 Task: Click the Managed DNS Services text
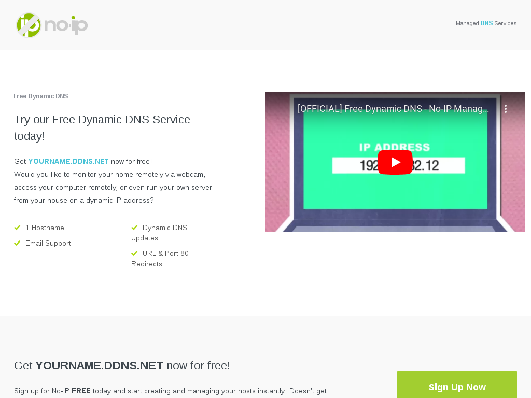click(x=486, y=23)
